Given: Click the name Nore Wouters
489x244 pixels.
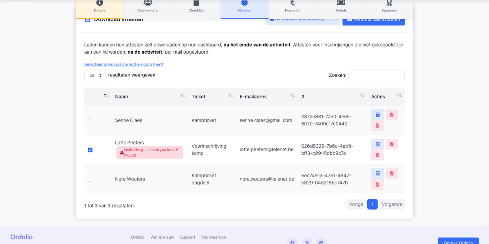Looking at the screenshot, I should coord(130,179).
